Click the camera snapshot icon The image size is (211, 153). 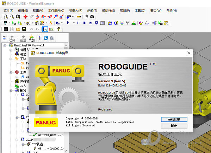92,16
